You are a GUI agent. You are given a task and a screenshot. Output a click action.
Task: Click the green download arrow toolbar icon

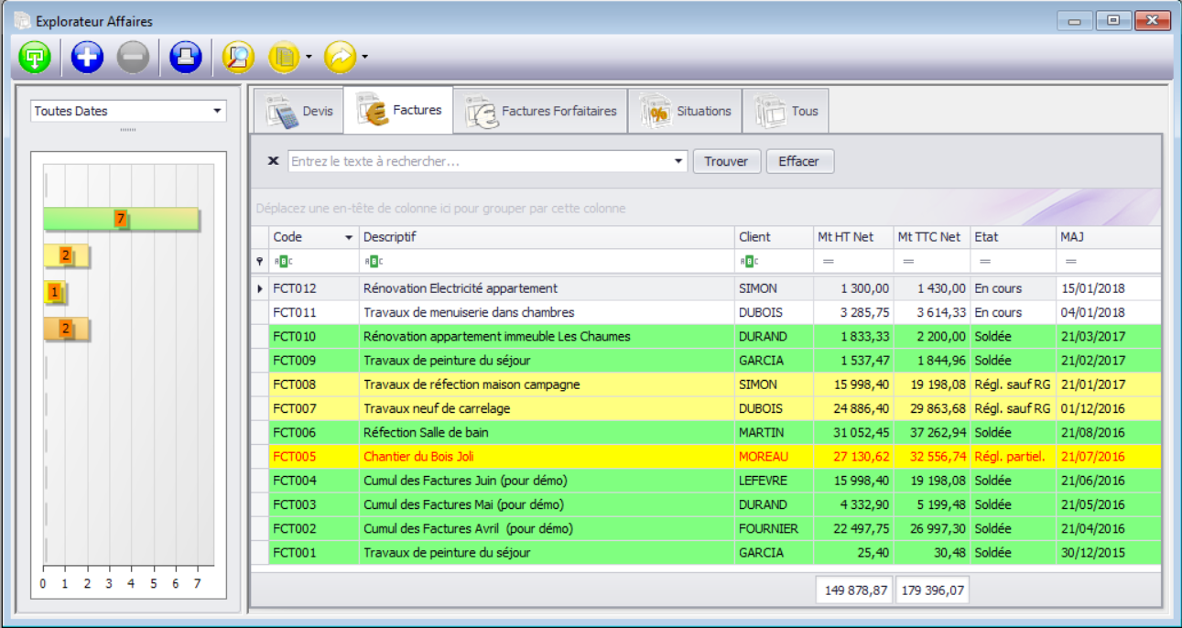point(35,58)
